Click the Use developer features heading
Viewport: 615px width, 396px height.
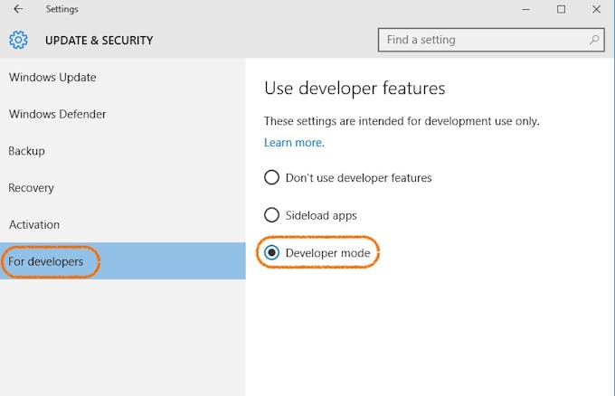355,89
